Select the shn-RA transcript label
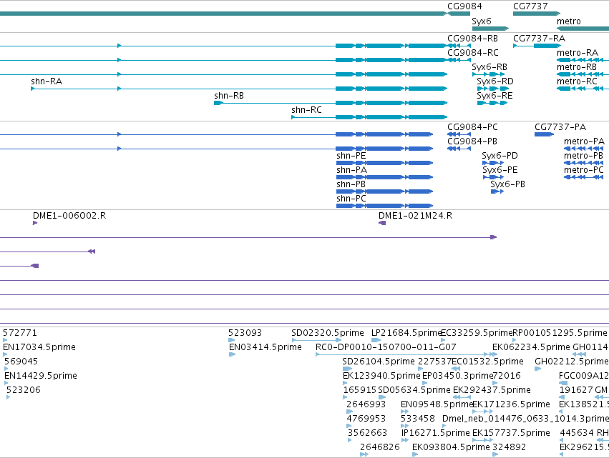Image resolution: width=609 pixels, height=458 pixels. click(47, 81)
